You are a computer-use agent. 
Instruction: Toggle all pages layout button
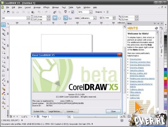pyautogui.click(x=65, y=18)
